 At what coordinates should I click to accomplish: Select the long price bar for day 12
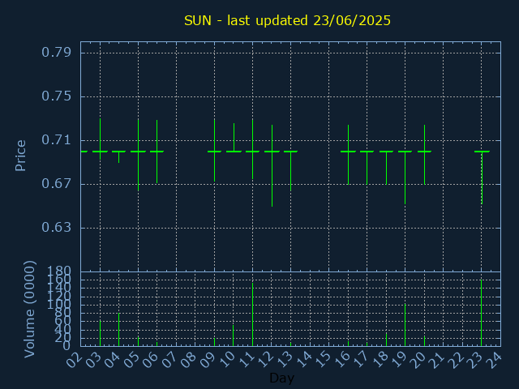coord(272,165)
